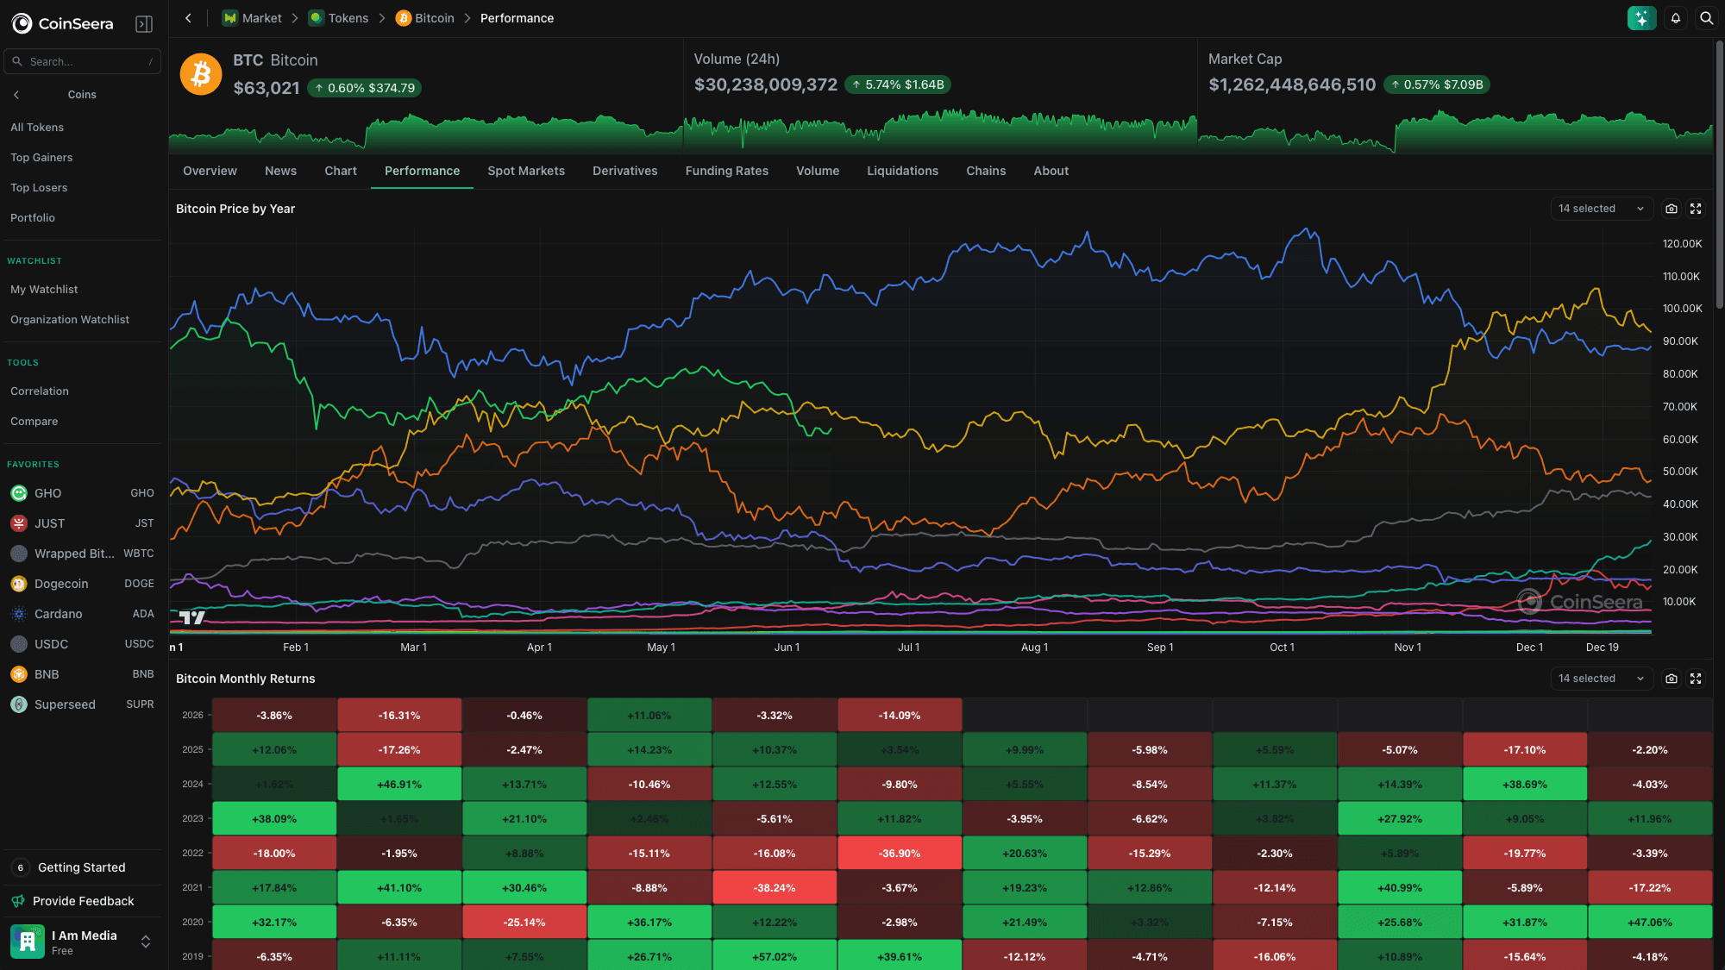The image size is (1725, 970).
Task: Click the 2026 June -14.09% cell
Action: tap(900, 715)
